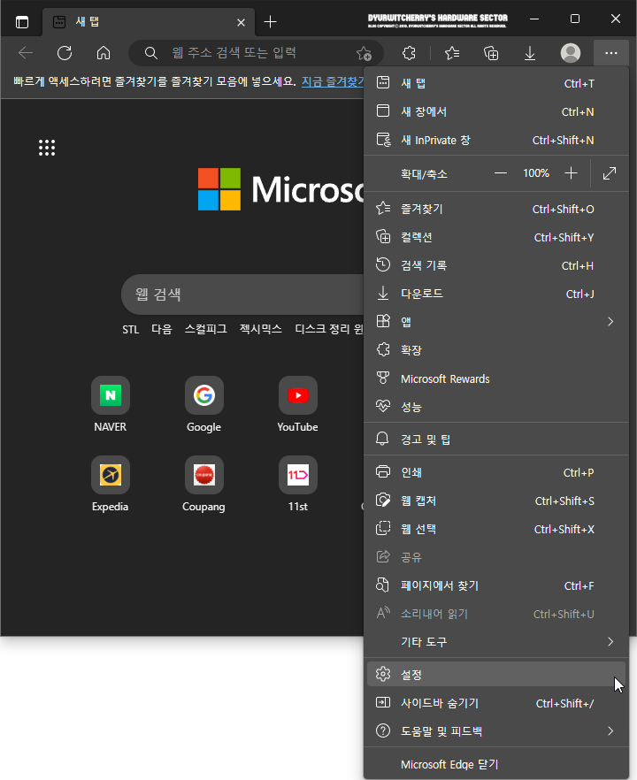Open the user profile avatar
Image resolution: width=637 pixels, height=780 pixels.
click(x=571, y=53)
